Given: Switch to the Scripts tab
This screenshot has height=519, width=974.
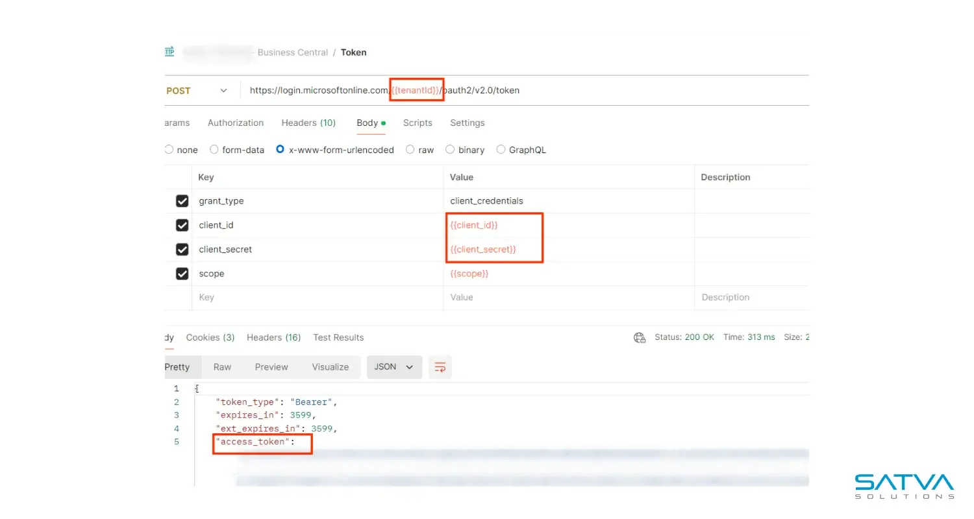Looking at the screenshot, I should tap(418, 123).
